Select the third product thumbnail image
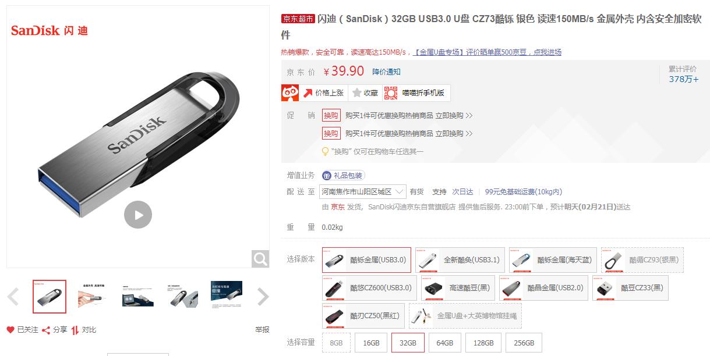710x356 pixels. coord(138,296)
